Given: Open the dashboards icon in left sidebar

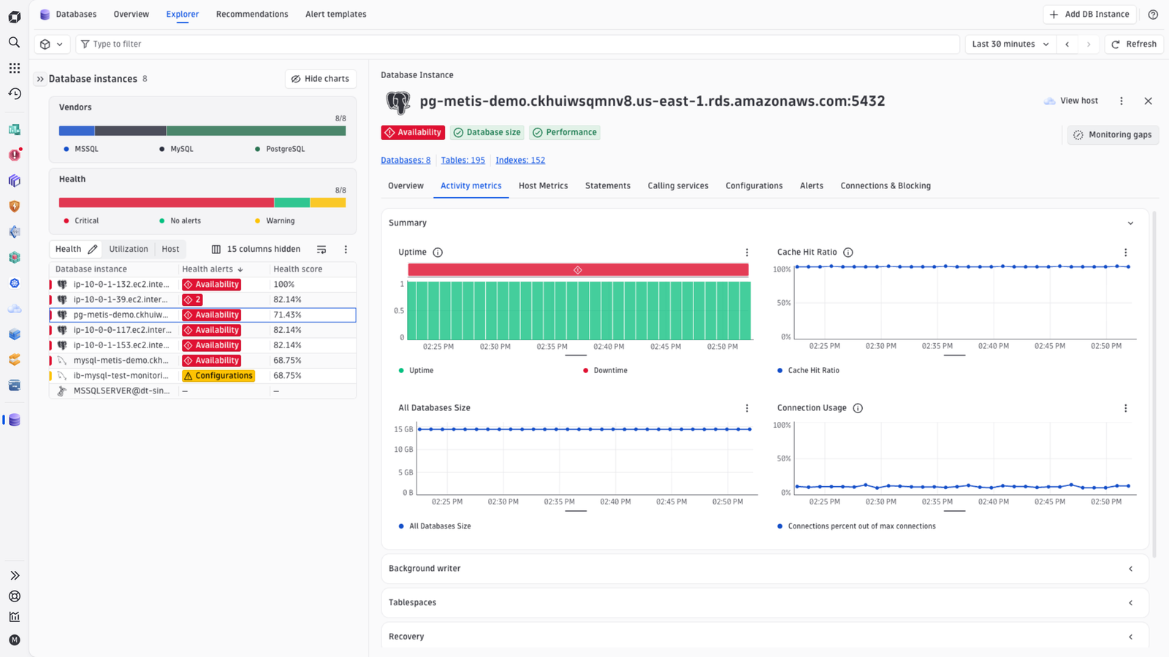Looking at the screenshot, I should point(14,129).
